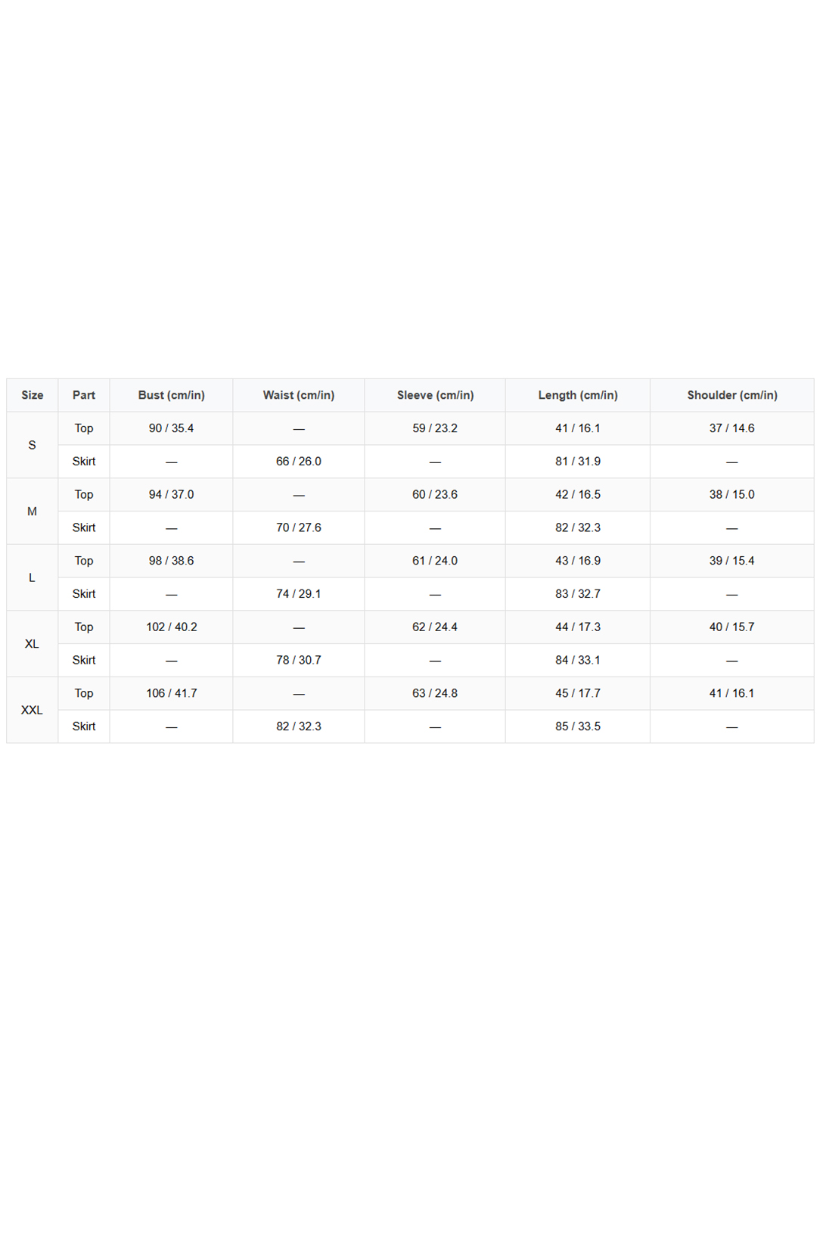Click the Length (cm/in) header

(578, 395)
